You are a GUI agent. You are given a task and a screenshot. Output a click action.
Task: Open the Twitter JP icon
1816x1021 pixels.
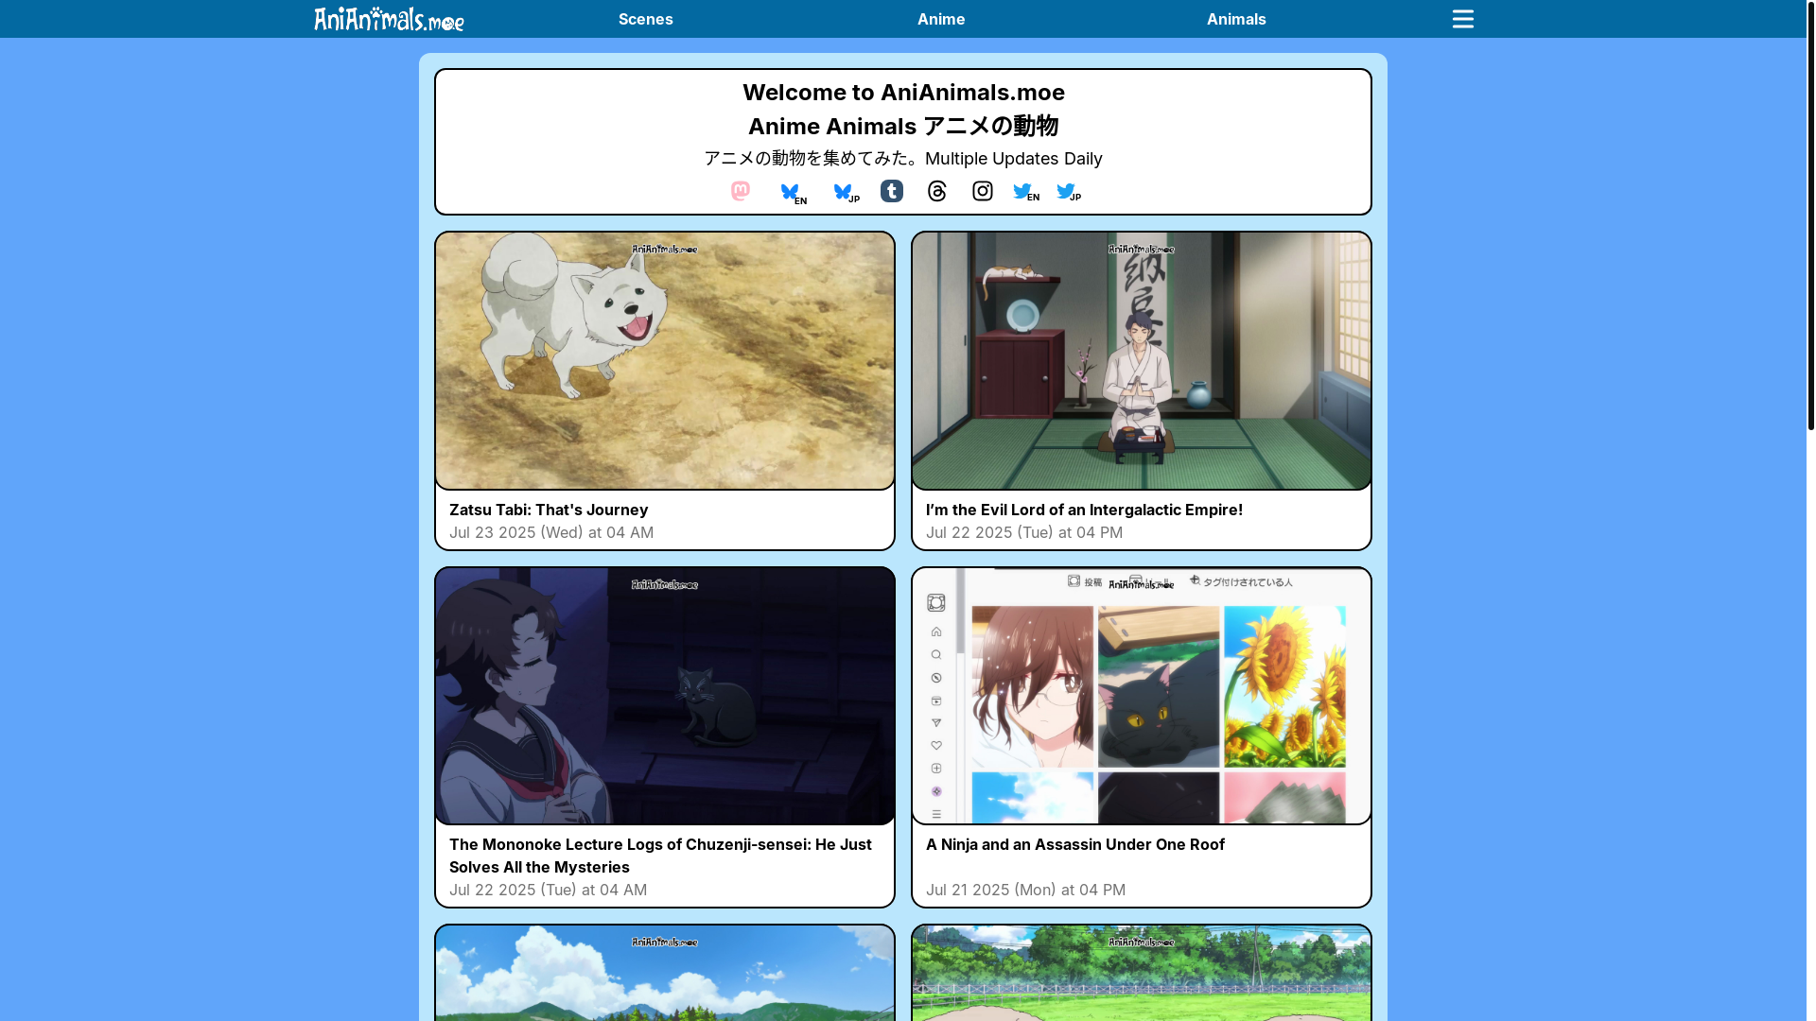click(x=1069, y=192)
